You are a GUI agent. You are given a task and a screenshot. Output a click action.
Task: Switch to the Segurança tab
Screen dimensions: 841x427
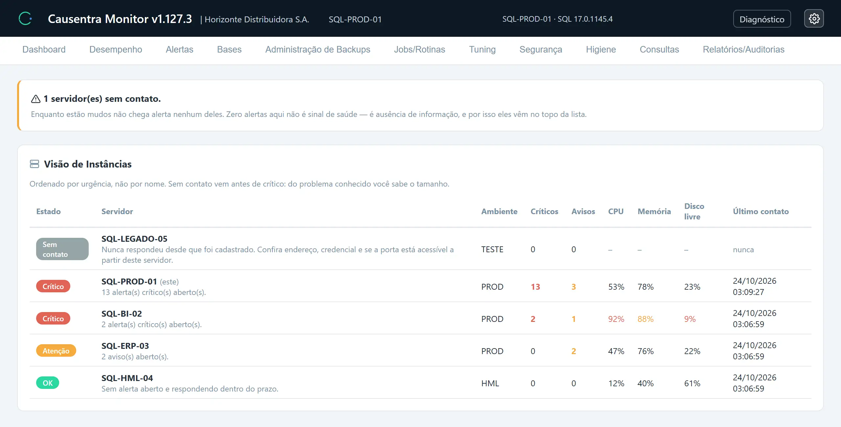(x=541, y=49)
